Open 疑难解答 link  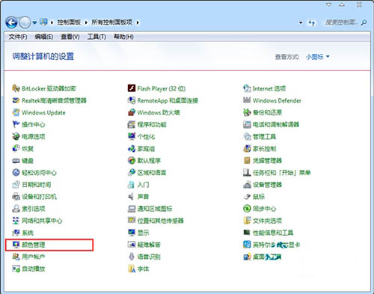(x=149, y=245)
